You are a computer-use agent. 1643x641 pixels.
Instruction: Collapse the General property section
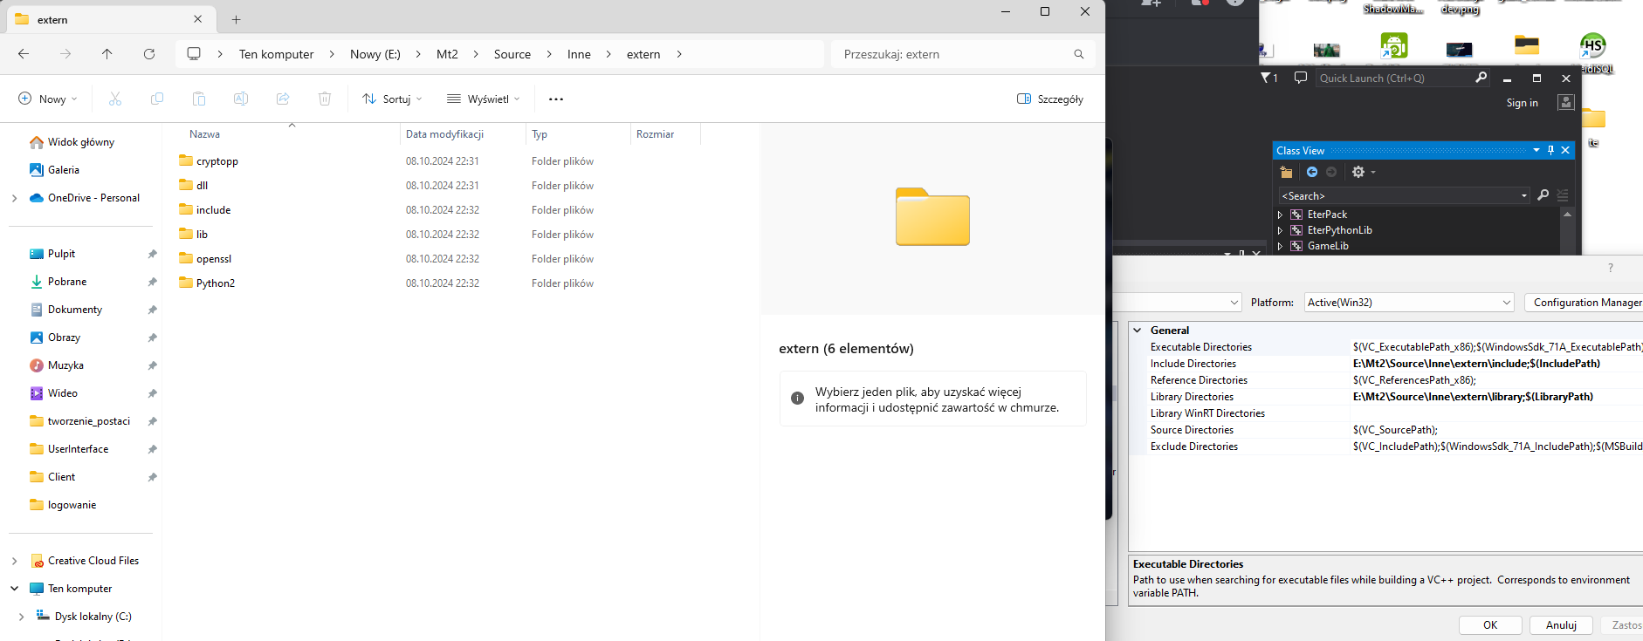tap(1138, 331)
